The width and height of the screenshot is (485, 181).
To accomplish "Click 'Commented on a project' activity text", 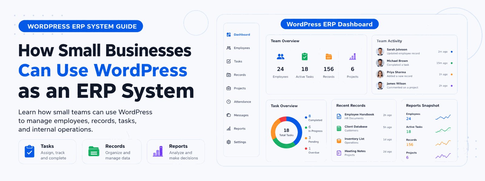I will click(x=402, y=87).
